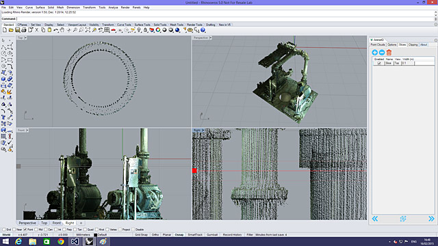
Task: Click the Copy icon in toolbar
Action: click(x=43, y=30)
